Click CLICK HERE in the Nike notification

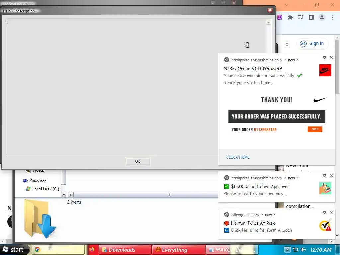click(238, 157)
